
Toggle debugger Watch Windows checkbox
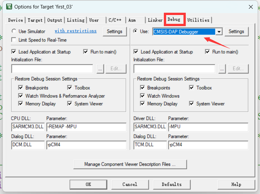[x=143, y=96]
